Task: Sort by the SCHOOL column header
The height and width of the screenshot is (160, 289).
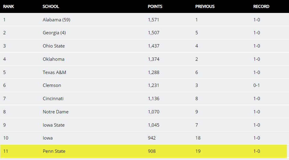Action: 51,6
